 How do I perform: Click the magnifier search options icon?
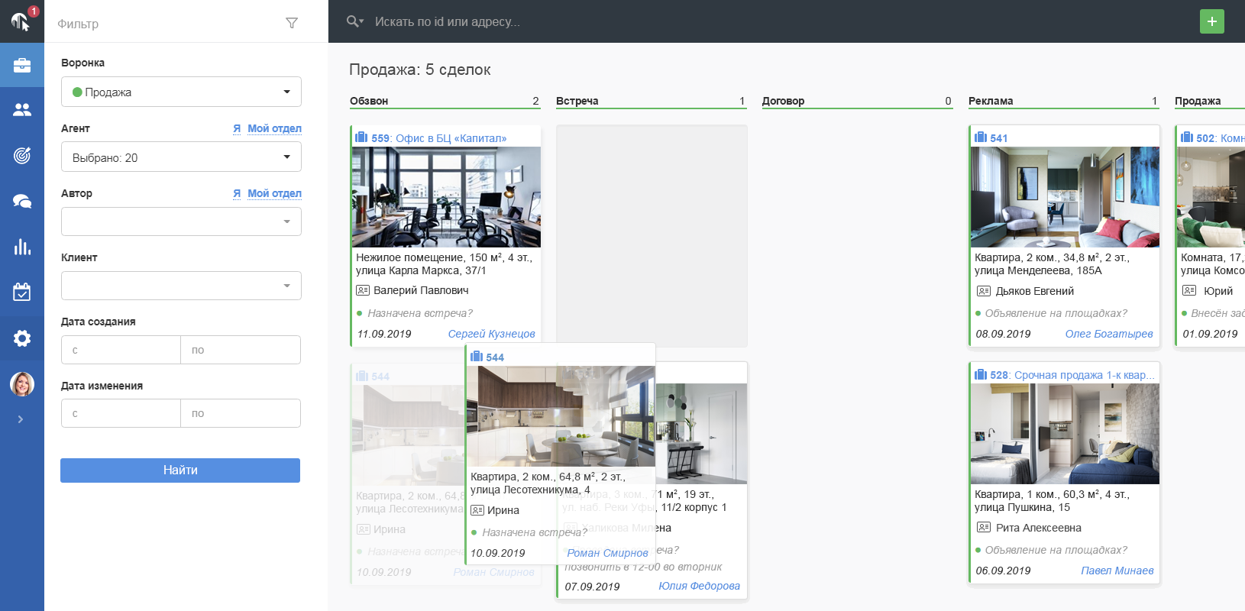coord(354,21)
